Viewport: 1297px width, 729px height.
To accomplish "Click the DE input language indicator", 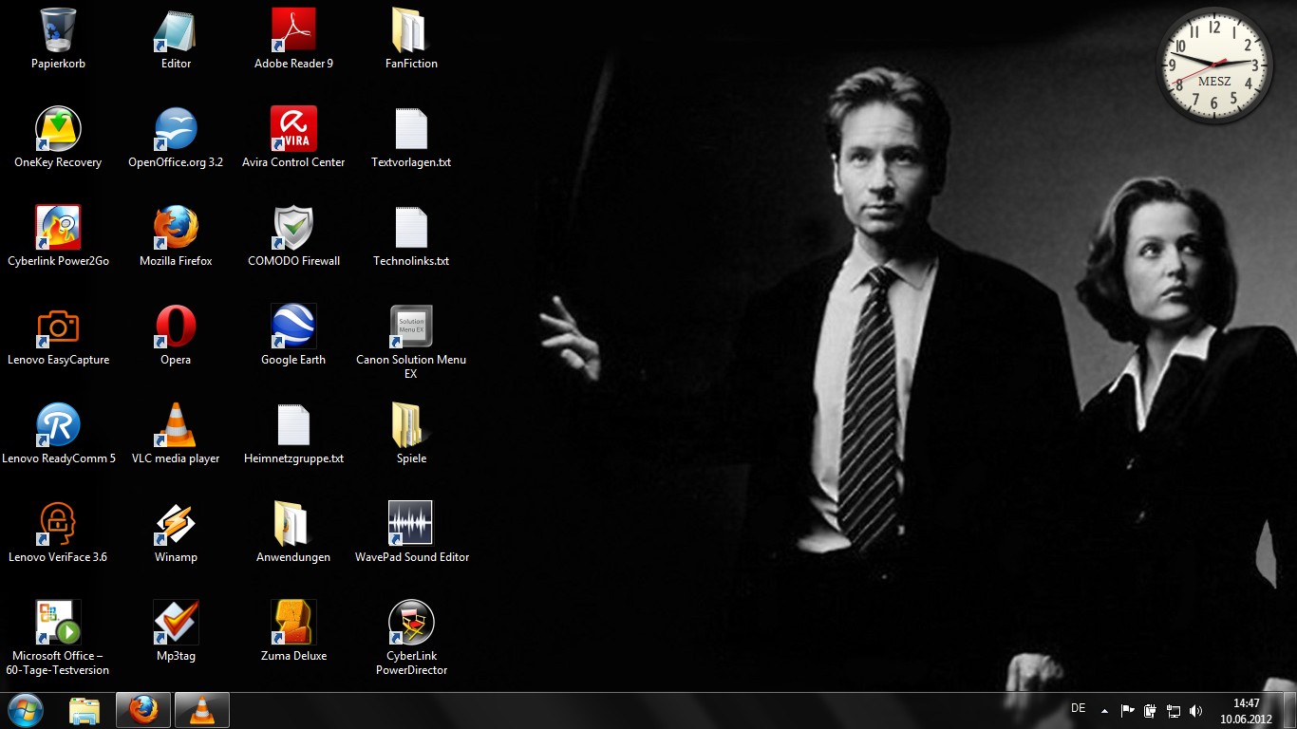I will (x=1079, y=708).
